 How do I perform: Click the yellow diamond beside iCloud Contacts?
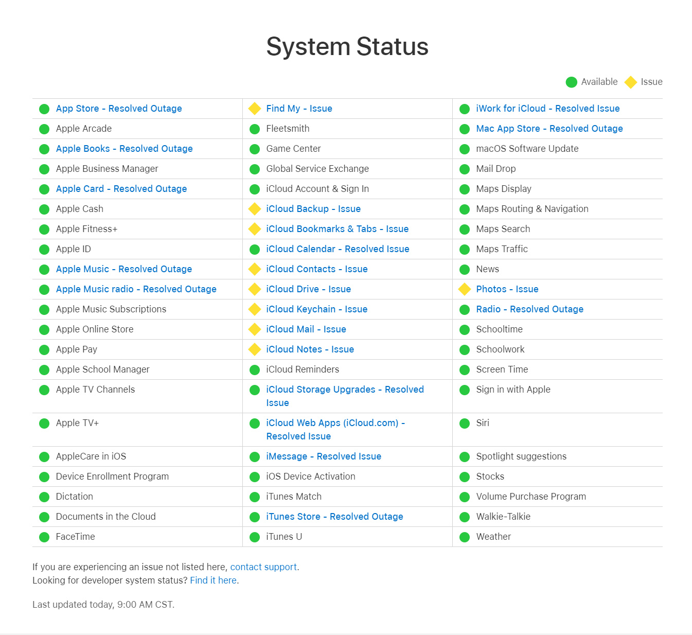[254, 269]
